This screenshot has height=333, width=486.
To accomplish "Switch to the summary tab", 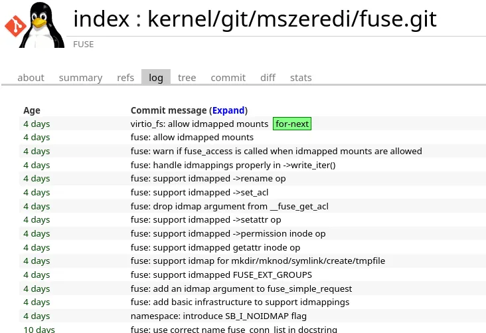I will pyautogui.click(x=80, y=78).
